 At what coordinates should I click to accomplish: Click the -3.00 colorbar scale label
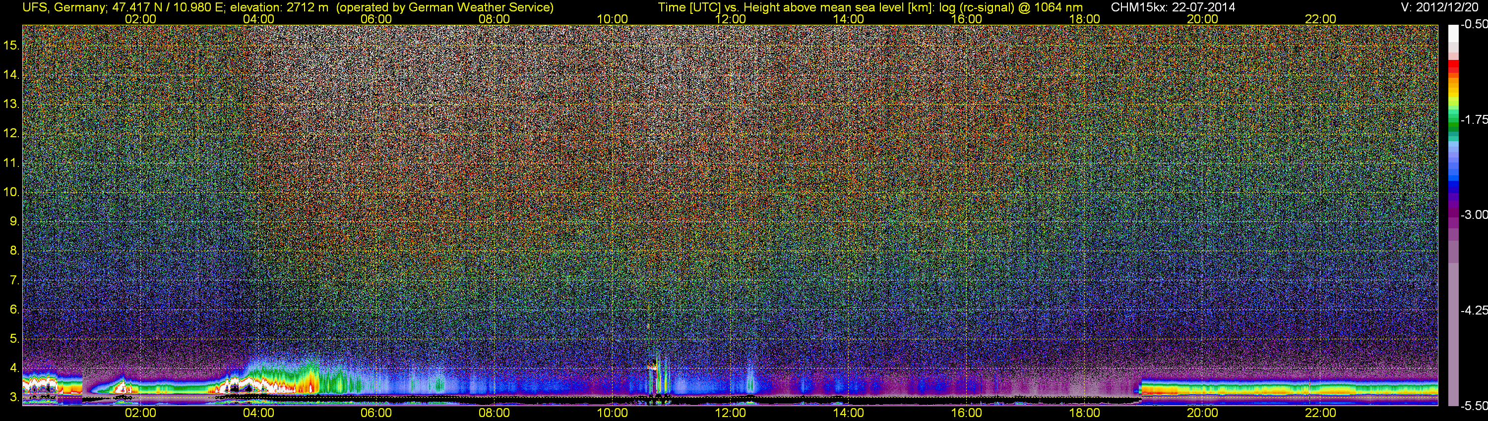[x=1474, y=214]
